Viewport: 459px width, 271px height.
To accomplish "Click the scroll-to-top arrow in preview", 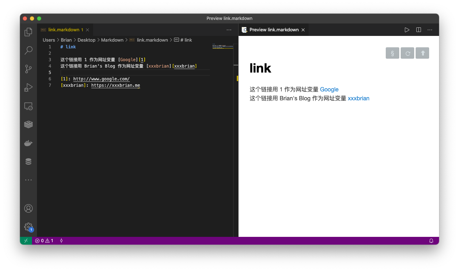I will pyautogui.click(x=422, y=53).
